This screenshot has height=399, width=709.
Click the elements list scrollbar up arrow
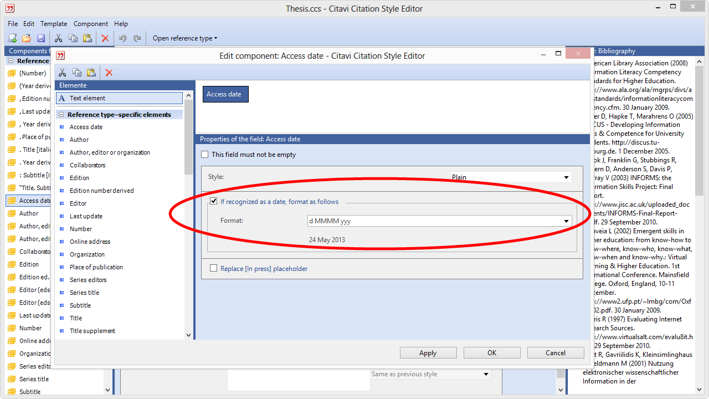188,95
